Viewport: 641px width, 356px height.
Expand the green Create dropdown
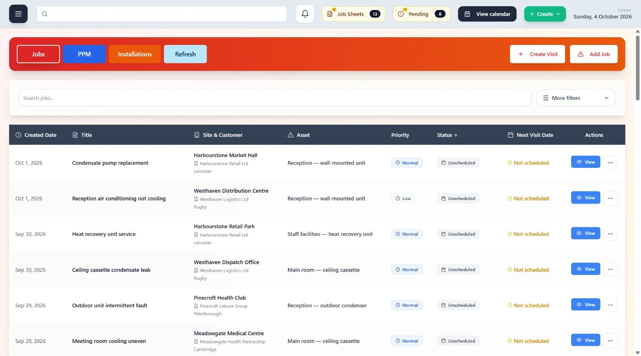(x=545, y=14)
